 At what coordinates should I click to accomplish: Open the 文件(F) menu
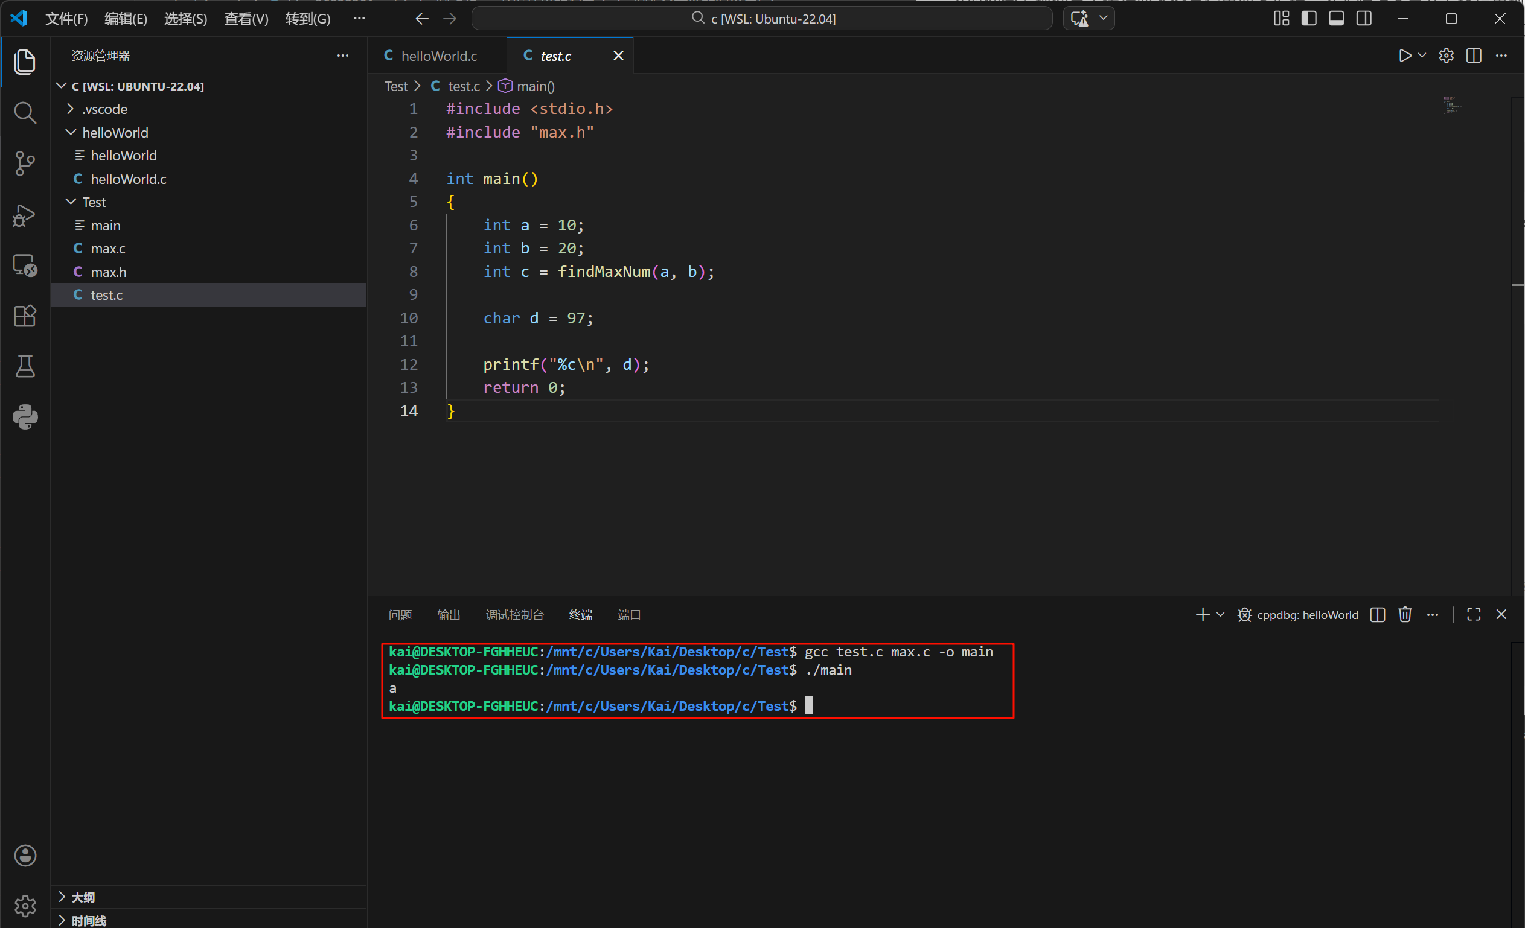click(66, 19)
